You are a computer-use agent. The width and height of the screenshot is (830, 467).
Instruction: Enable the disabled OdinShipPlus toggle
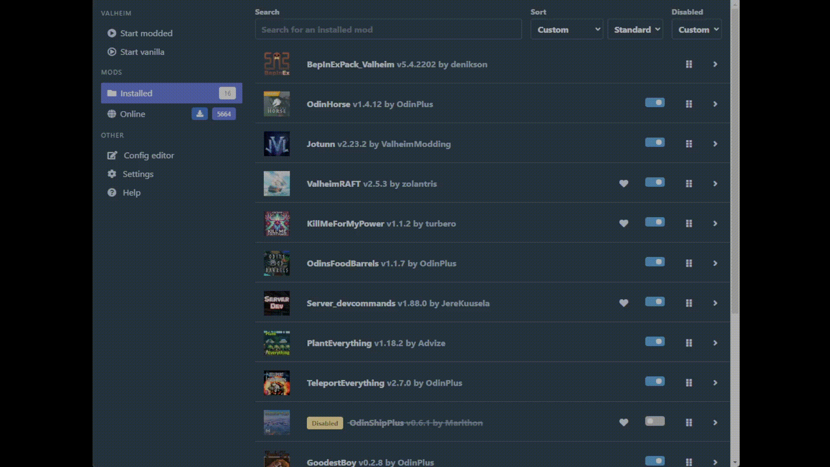click(x=654, y=421)
